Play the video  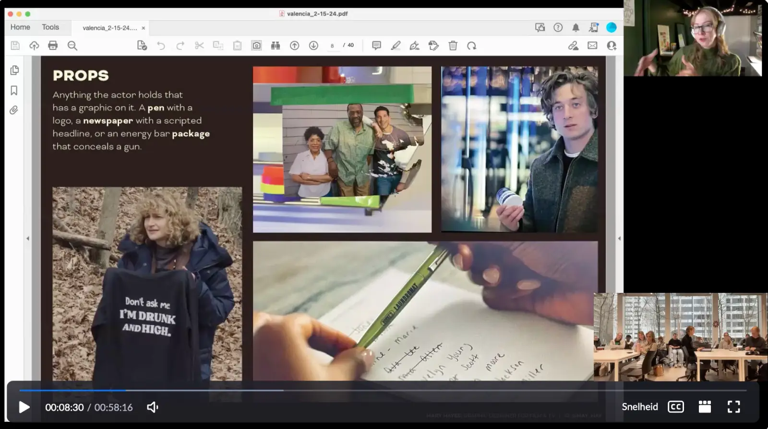(x=24, y=407)
